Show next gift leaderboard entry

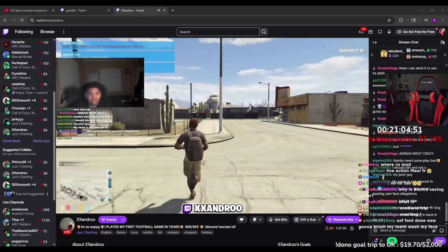click(445, 55)
